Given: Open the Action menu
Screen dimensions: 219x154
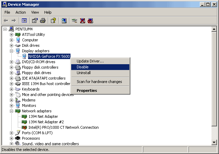Looking at the screenshot, I should coord(21,12).
